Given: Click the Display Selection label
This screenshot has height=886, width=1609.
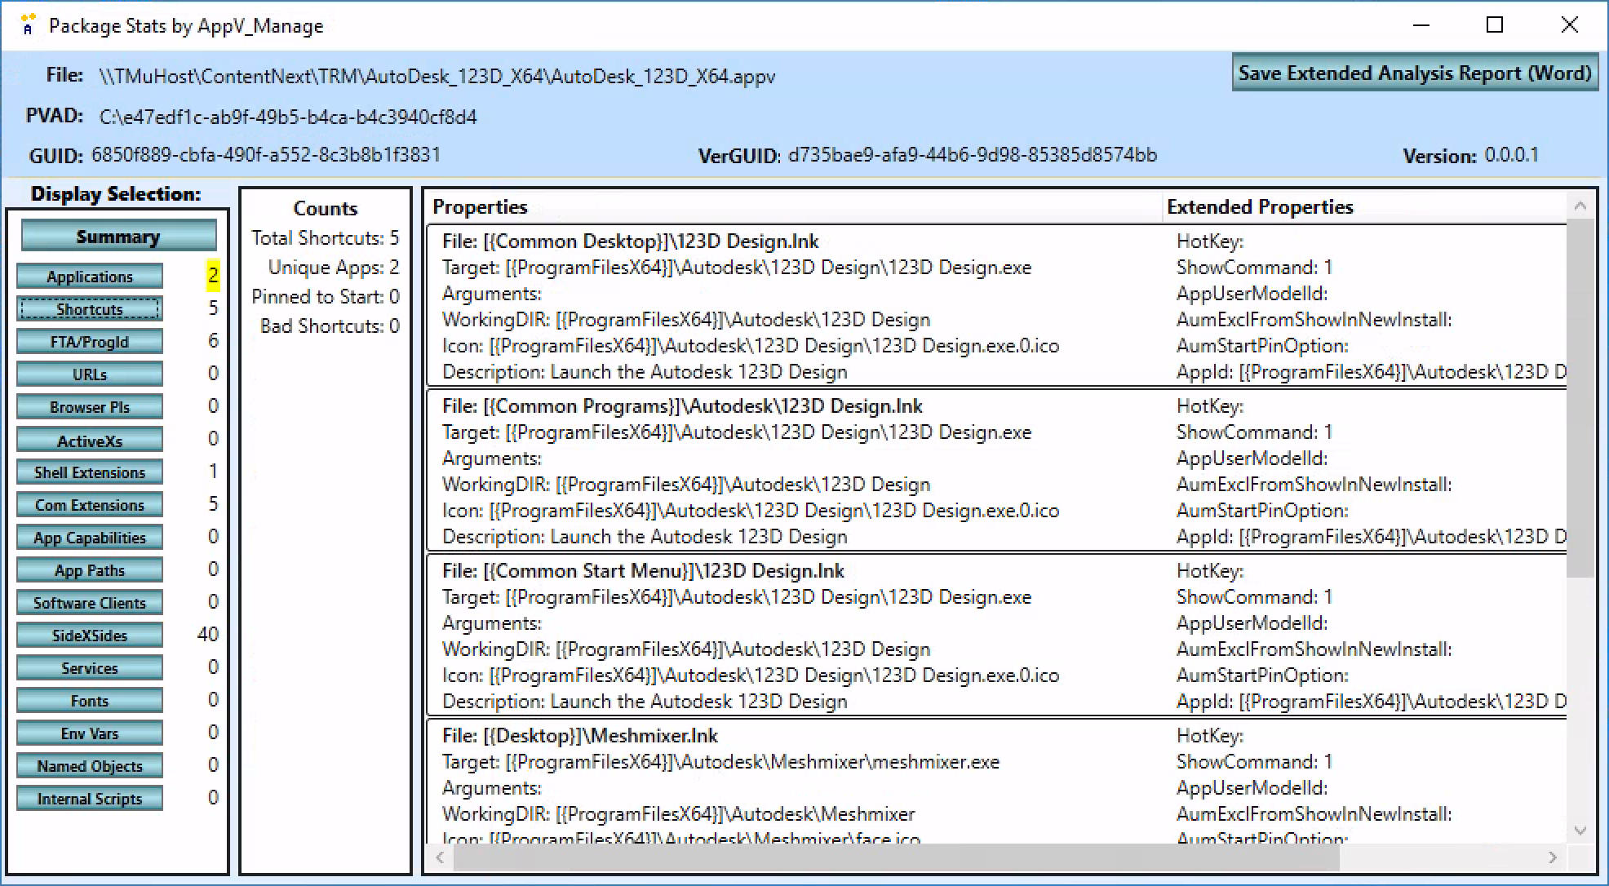Looking at the screenshot, I should (x=116, y=193).
